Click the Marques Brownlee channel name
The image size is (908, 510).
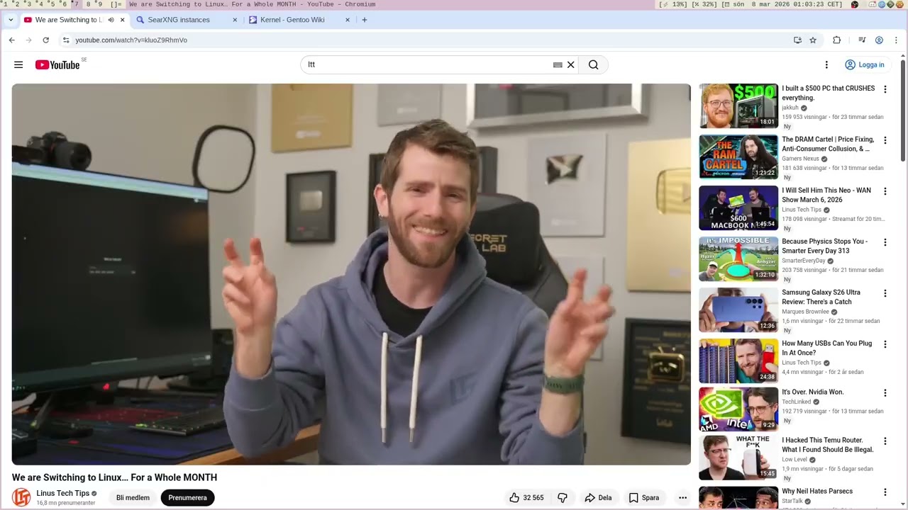pos(805,312)
